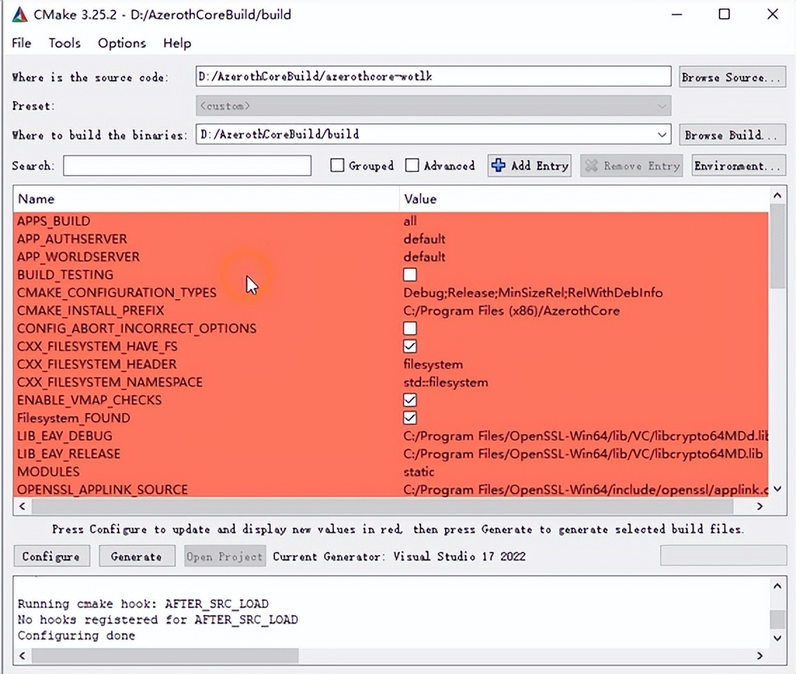Select CMAKE_INSTALL_PREFIX entry
This screenshot has height=674, width=796.
coord(91,310)
